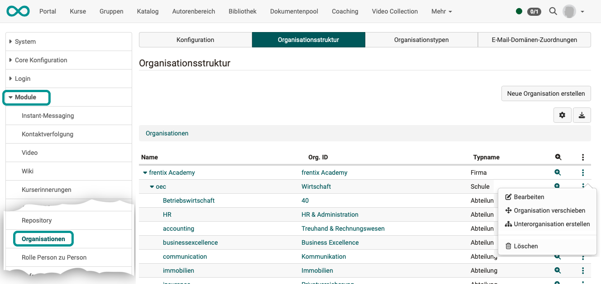The image size is (601, 284).
Task: Click Neue Organisation erstellen
Action: [546, 93]
